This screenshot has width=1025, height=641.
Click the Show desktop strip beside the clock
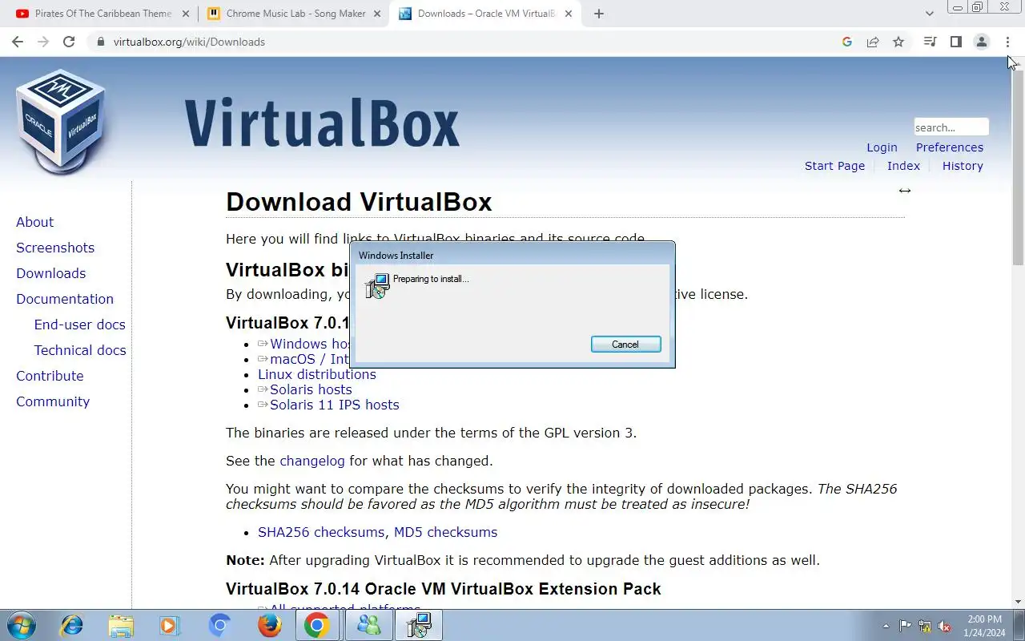point(1019,625)
